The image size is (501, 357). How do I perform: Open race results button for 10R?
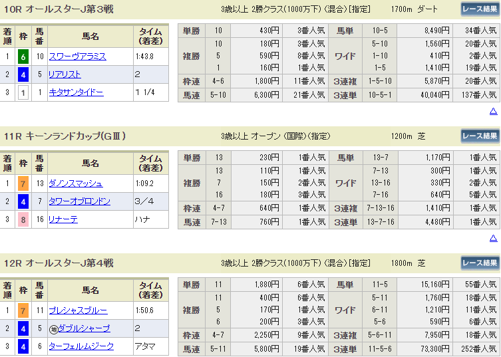pyautogui.click(x=480, y=9)
